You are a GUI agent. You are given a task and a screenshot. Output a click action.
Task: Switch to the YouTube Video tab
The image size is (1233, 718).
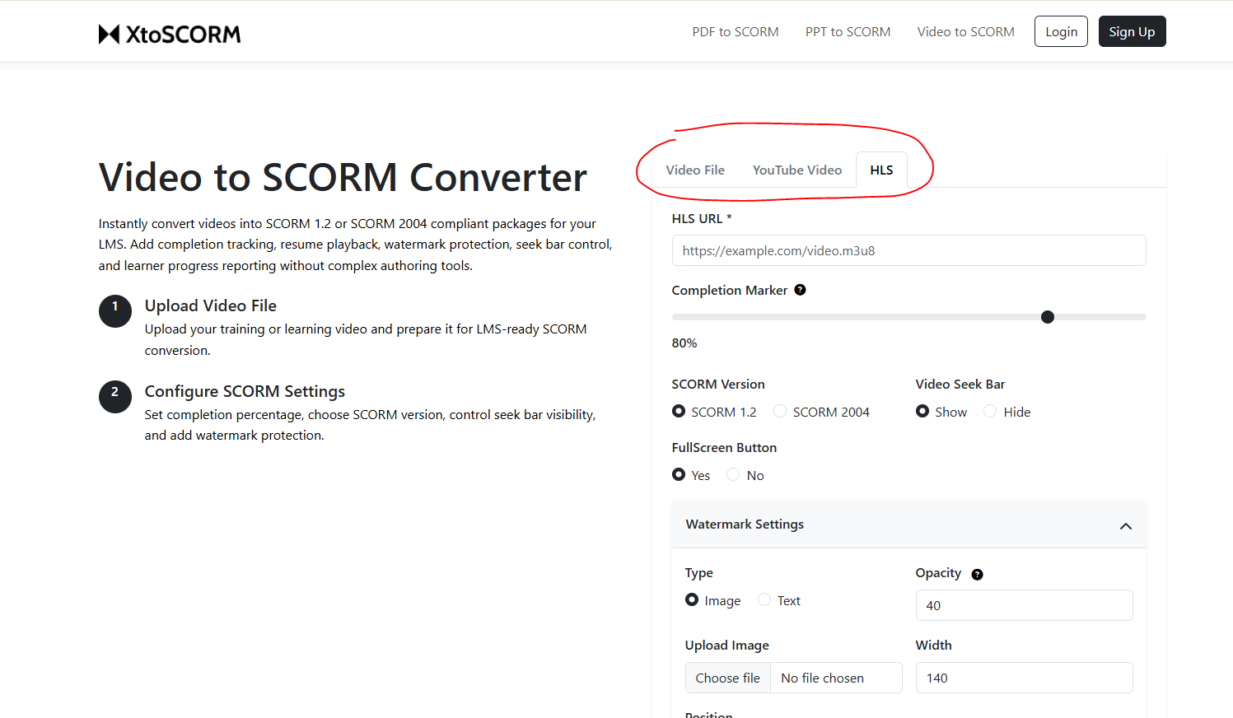pos(797,170)
